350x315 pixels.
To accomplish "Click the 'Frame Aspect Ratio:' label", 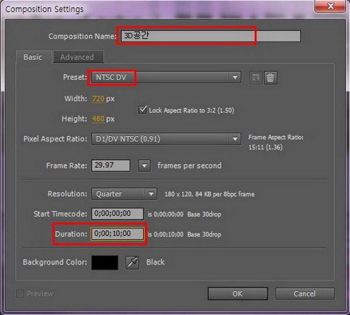I will tap(276, 137).
